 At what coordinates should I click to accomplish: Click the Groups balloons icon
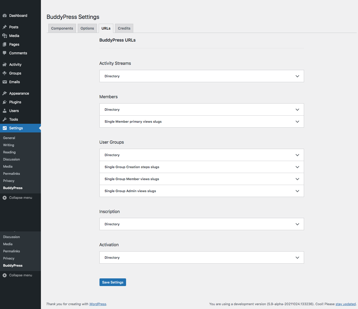pyautogui.click(x=5, y=73)
